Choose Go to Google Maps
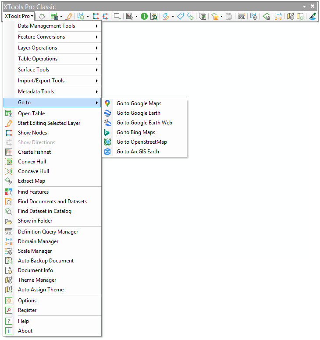This screenshot has height=340, width=320. 144,103
